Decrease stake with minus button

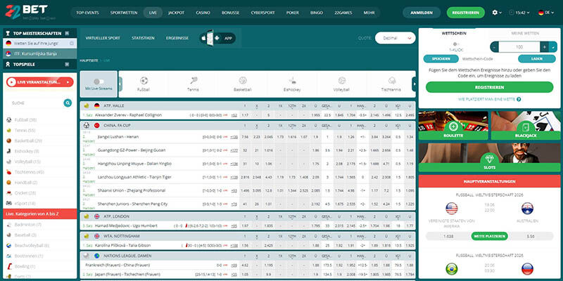pyautogui.click(x=495, y=47)
